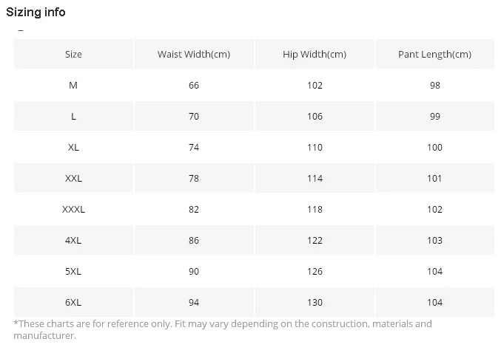Image resolution: width=501 pixels, height=350 pixels.
Task: Click the Sizing info heading
Action: (x=36, y=12)
